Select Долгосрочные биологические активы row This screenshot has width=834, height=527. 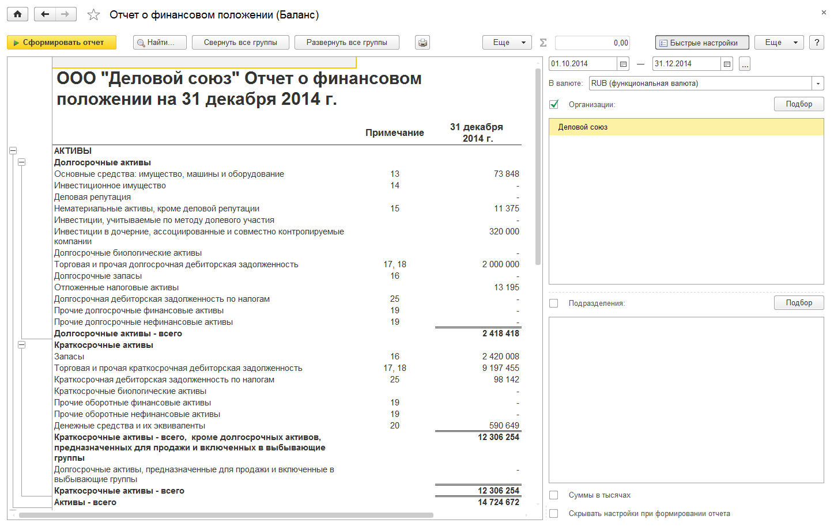click(x=128, y=253)
